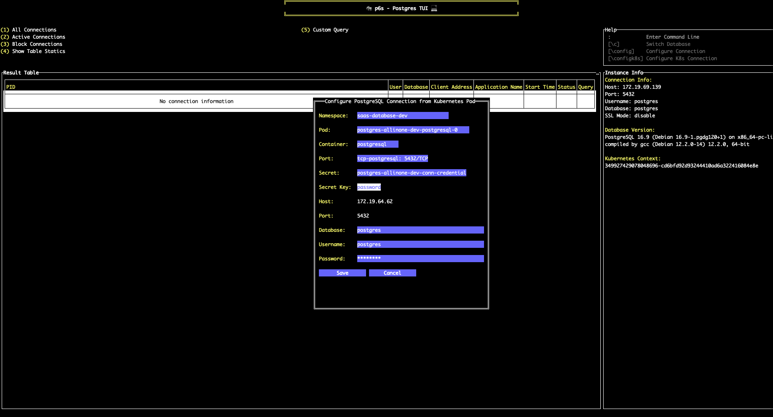Screen dimensions: 773x417
Task: Click the Host value 172.19.64.62 in dialog
Action: [375, 202]
